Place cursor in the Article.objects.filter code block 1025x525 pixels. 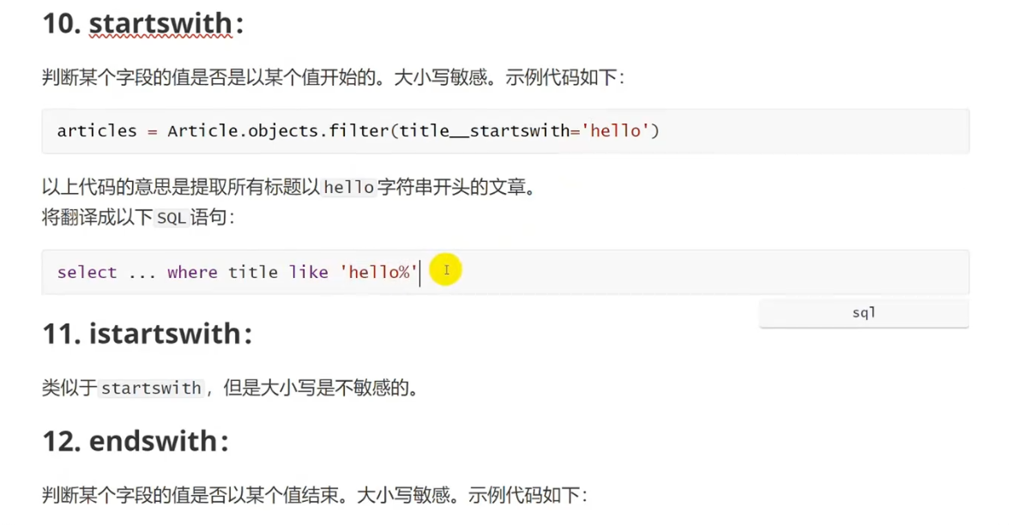click(505, 130)
